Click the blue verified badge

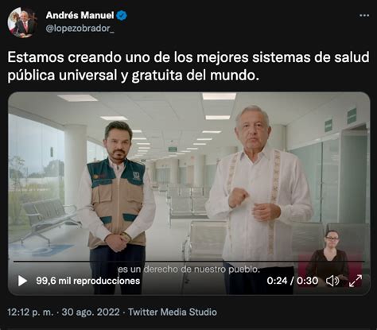pyautogui.click(x=122, y=16)
